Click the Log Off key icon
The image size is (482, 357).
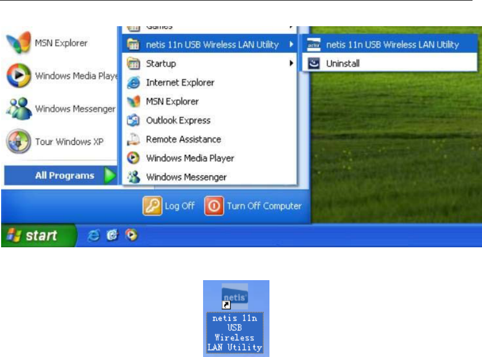coord(152,206)
